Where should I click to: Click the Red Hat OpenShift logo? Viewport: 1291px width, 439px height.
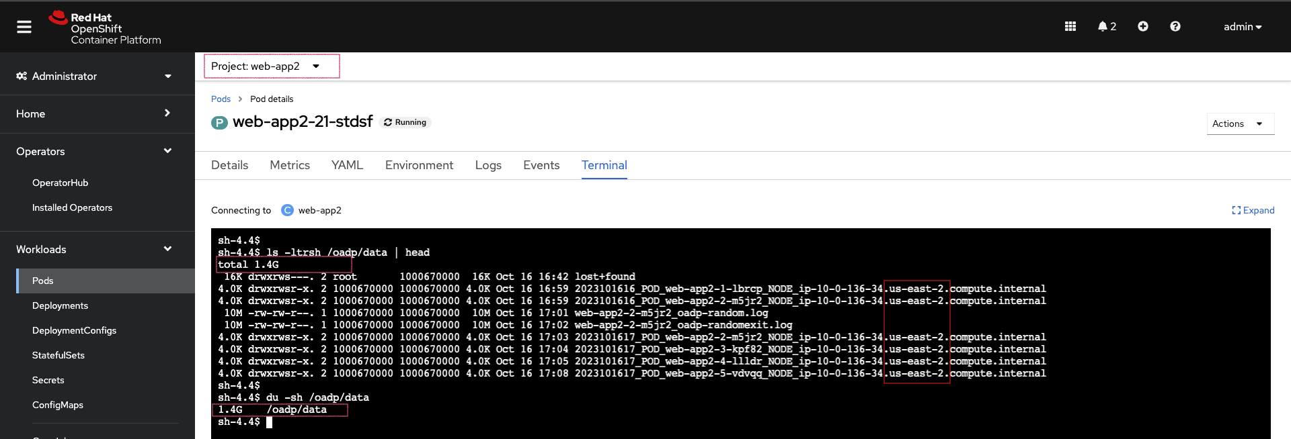coord(105,28)
